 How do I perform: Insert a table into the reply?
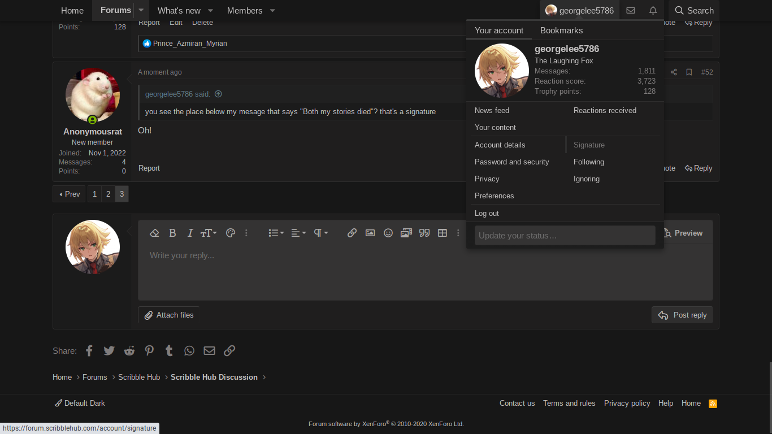(x=442, y=233)
